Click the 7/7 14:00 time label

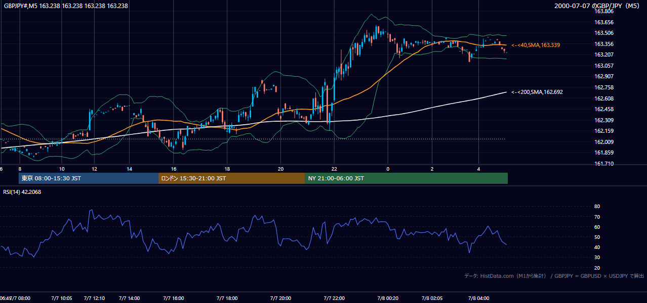[x=129, y=298]
